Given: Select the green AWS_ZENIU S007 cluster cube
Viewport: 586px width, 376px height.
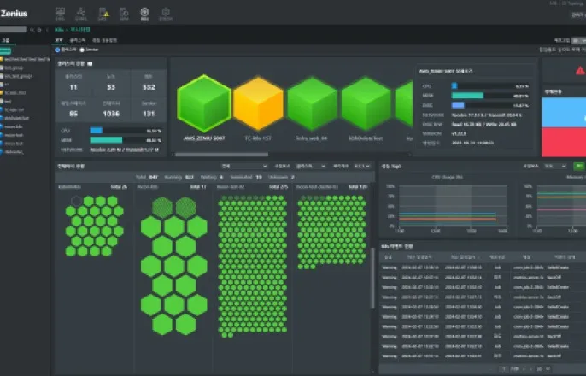Looking at the screenshot, I should tap(203, 103).
